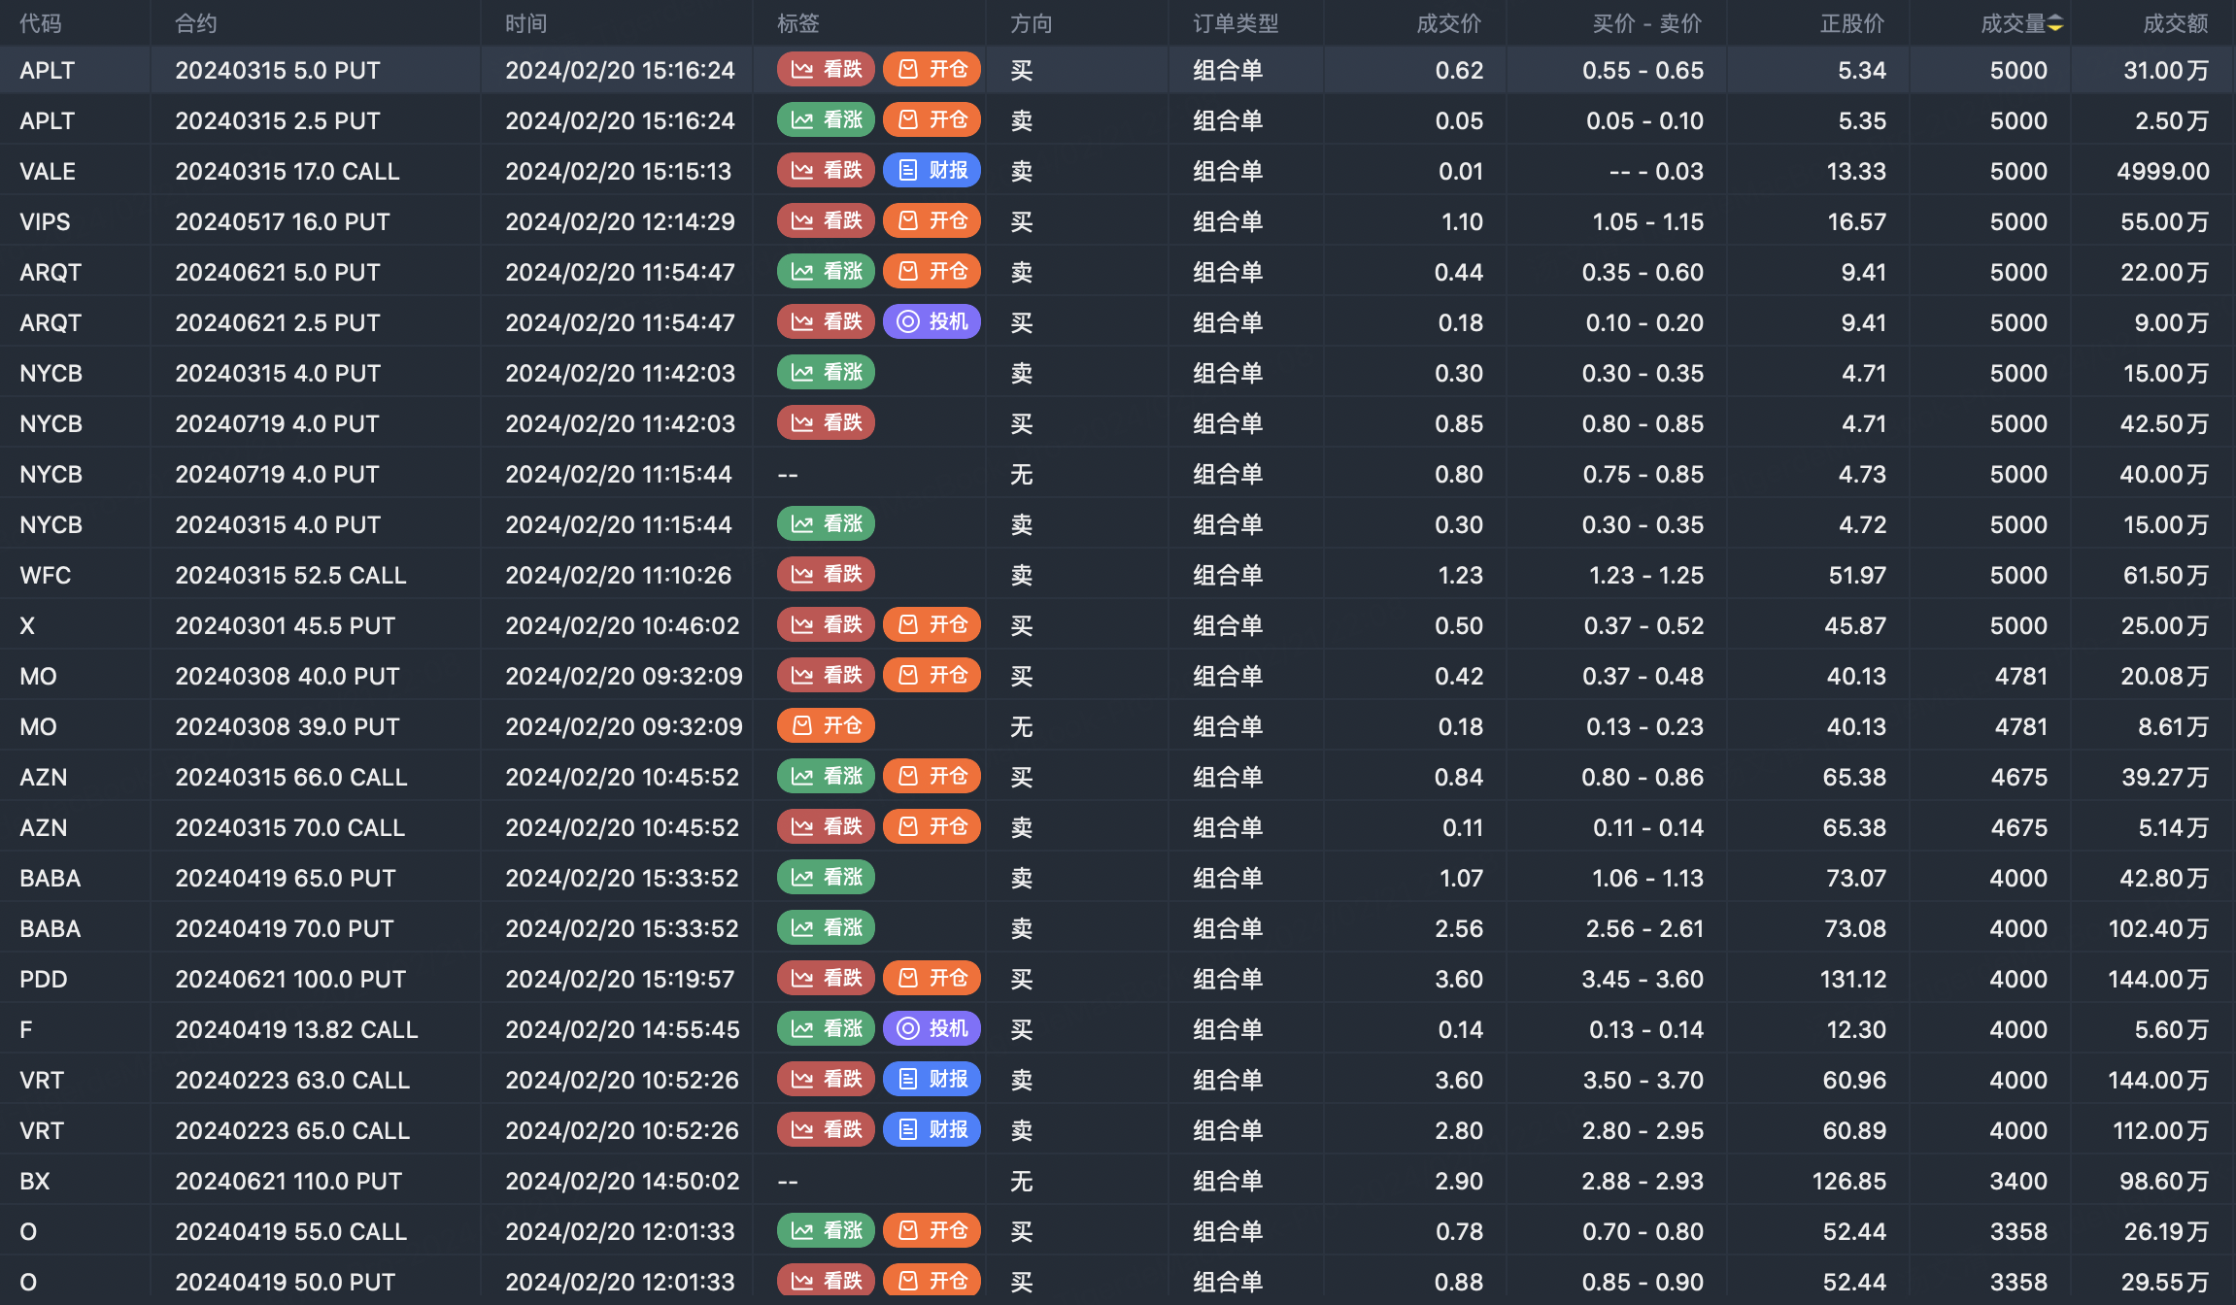Open the VIPS ticker symbol
The width and height of the screenshot is (2236, 1305).
[45, 221]
